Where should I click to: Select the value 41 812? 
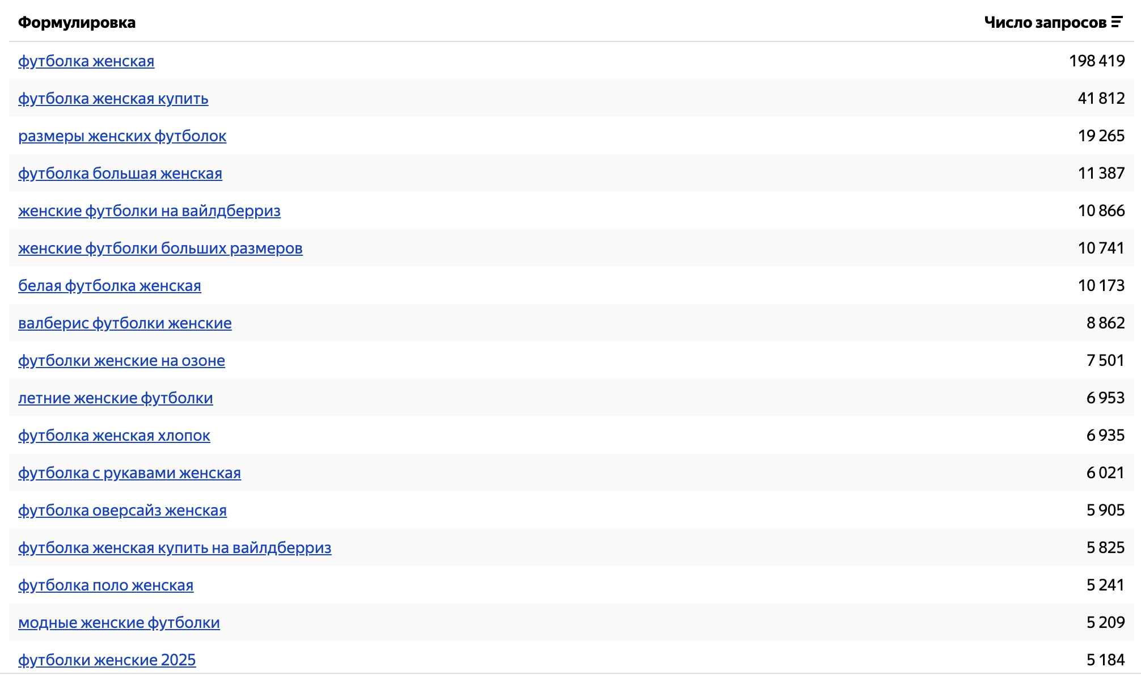[1101, 98]
